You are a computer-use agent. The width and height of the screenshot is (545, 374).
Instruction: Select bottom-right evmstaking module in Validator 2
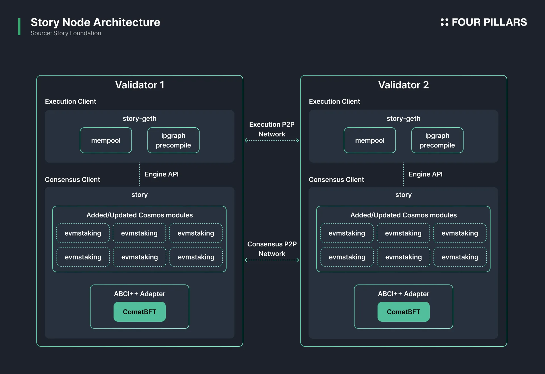point(460,257)
